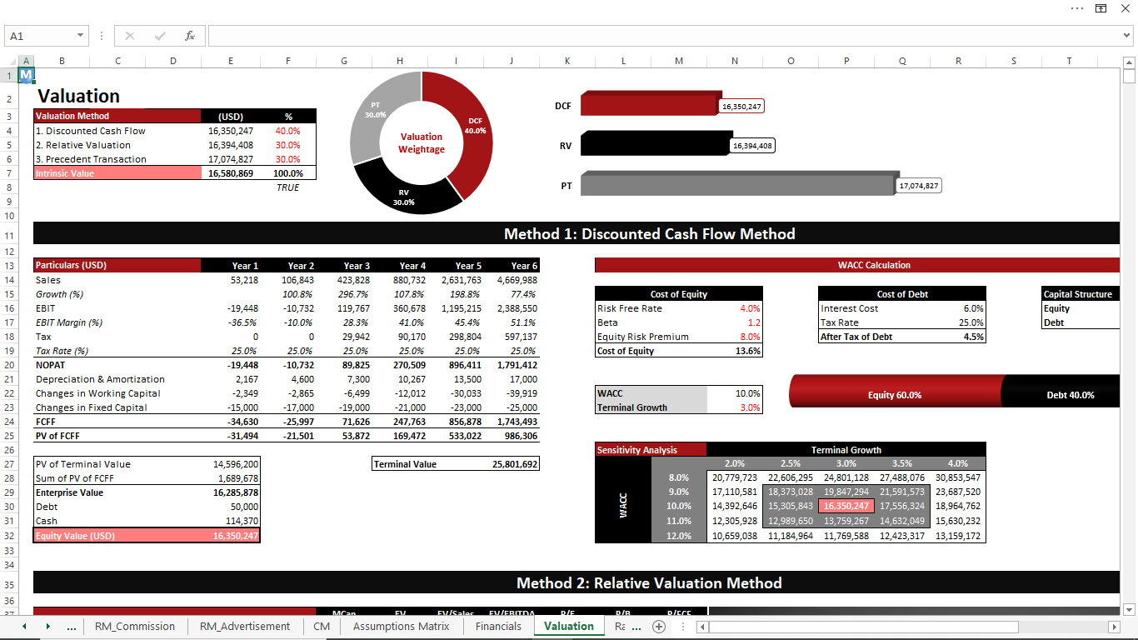1138x640 pixels.
Task: Select the Precedent Transaction 17,074,827 cell
Action: click(231, 159)
